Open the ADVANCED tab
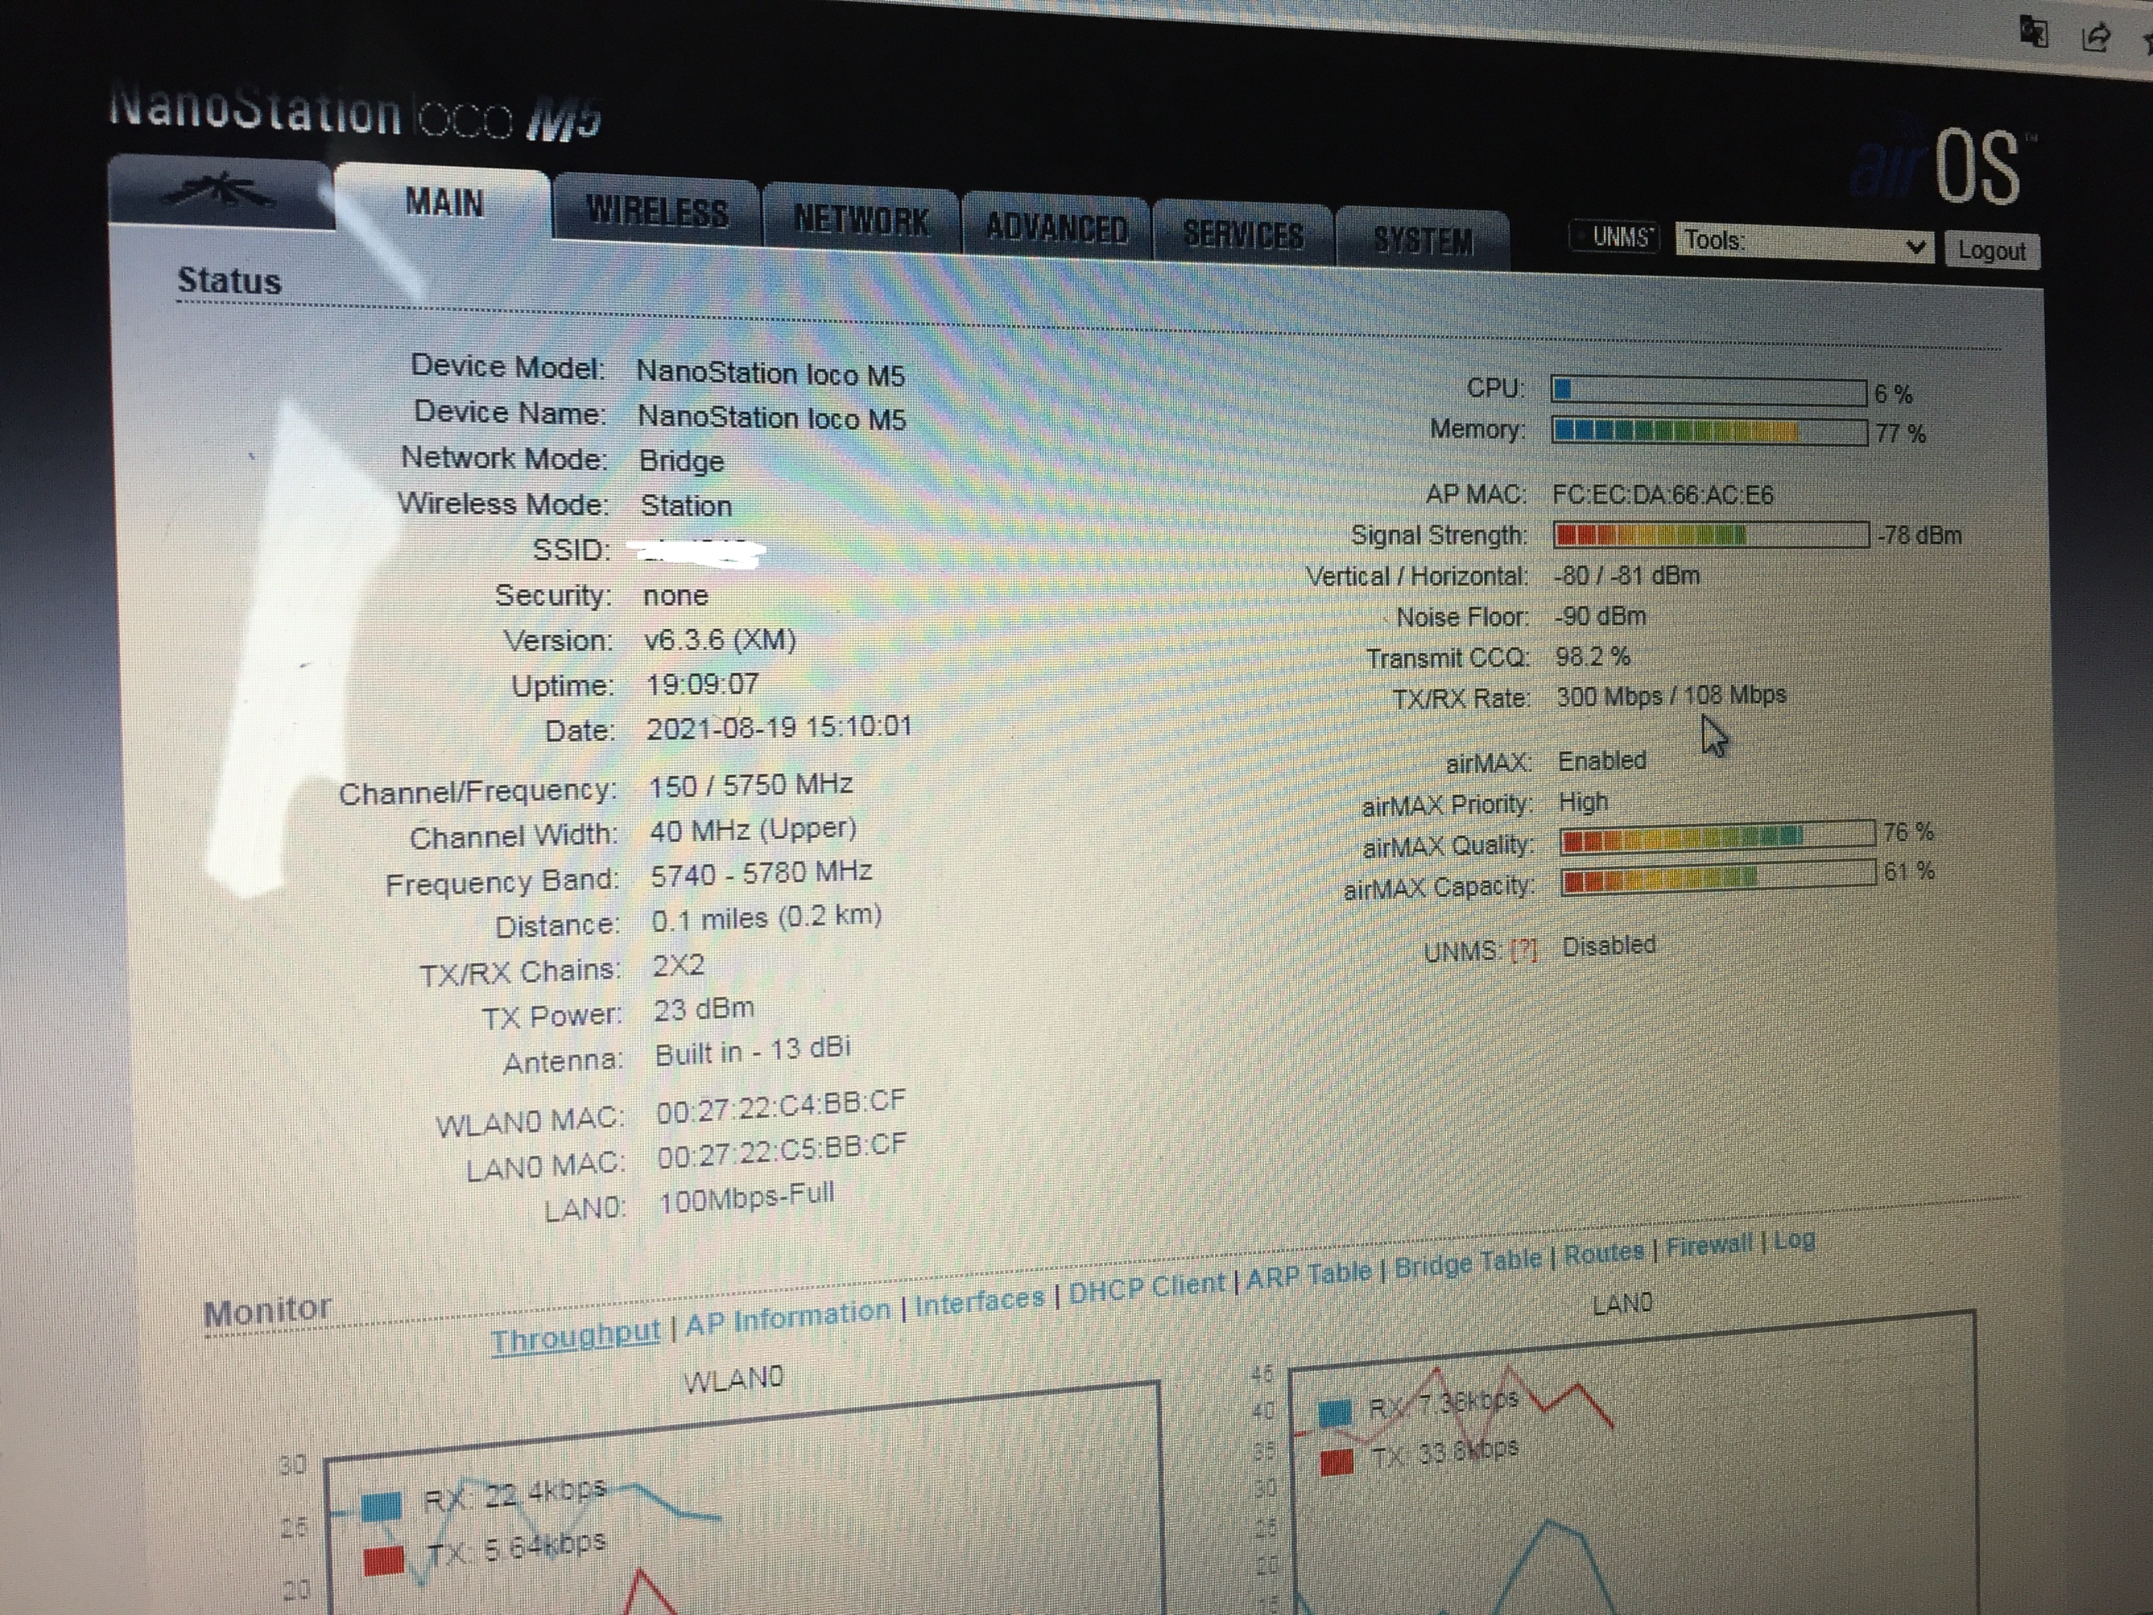The image size is (2153, 1615). pyautogui.click(x=1057, y=229)
